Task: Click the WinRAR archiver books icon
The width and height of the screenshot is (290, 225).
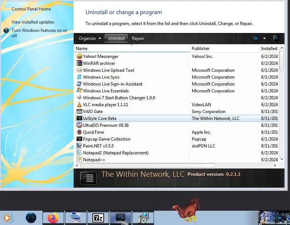Action: tap(79, 63)
